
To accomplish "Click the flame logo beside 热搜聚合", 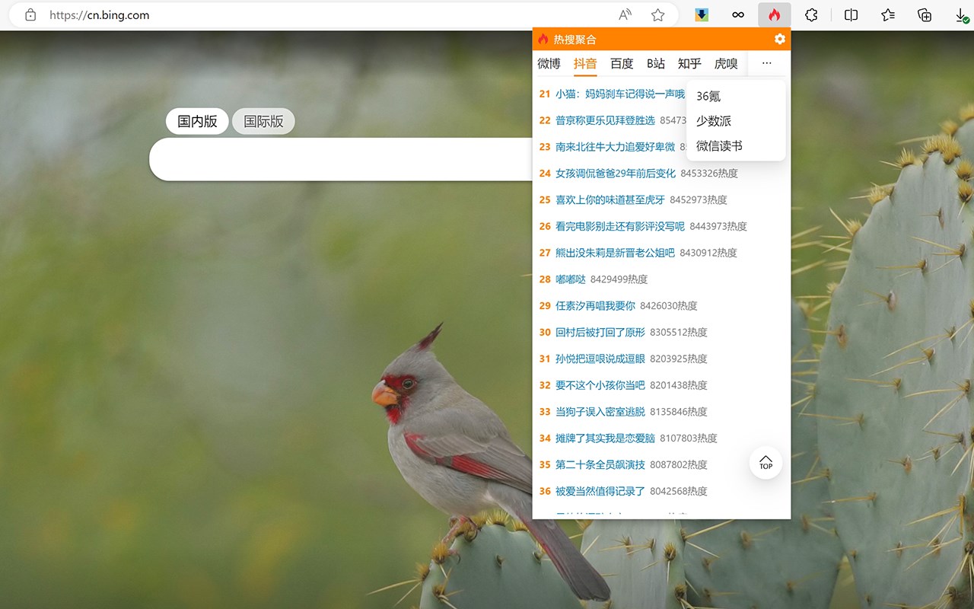I will [543, 39].
